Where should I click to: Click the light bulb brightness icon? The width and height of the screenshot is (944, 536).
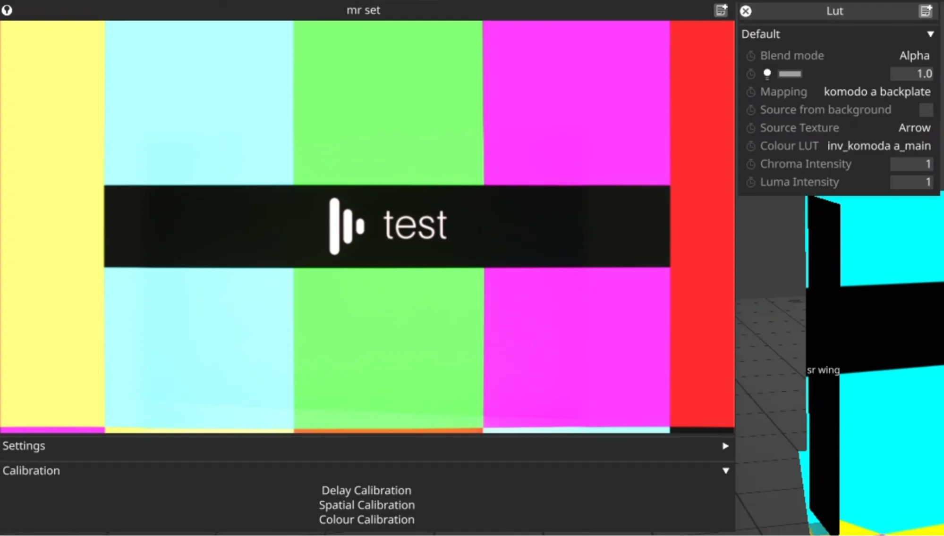click(x=767, y=74)
